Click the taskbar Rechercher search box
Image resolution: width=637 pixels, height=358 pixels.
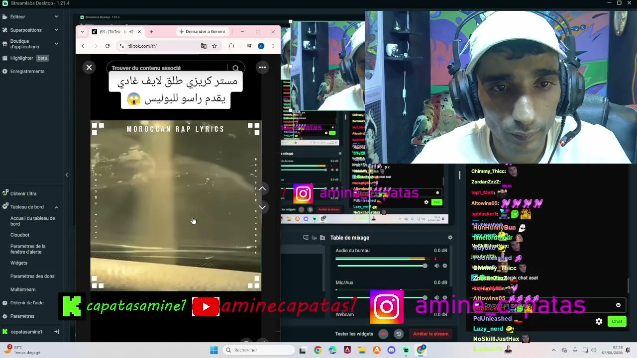[x=259, y=350]
